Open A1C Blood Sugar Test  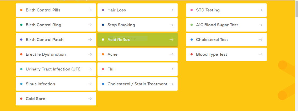pos(226,25)
